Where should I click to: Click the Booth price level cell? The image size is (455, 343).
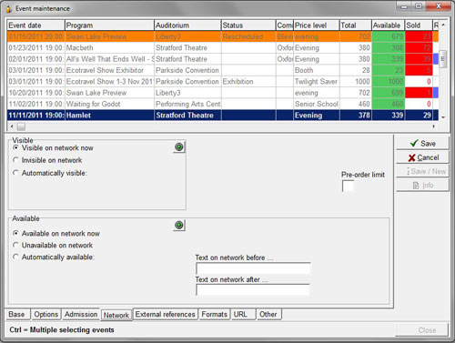[317, 70]
